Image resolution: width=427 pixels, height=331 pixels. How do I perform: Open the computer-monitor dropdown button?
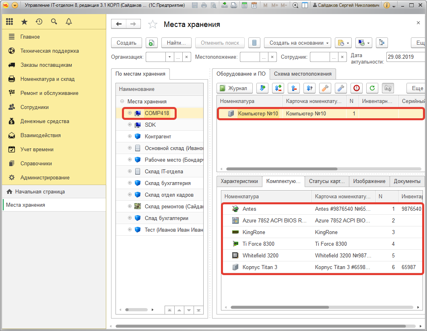click(364, 43)
